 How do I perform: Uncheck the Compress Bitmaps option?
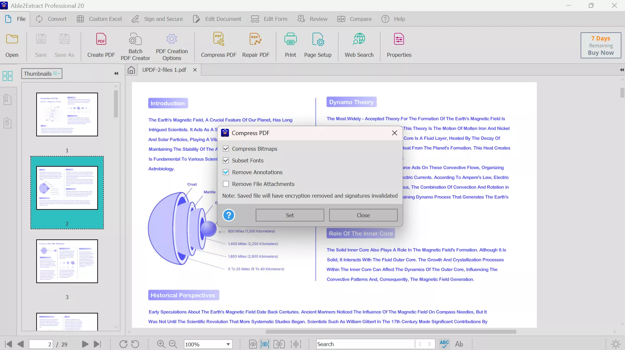click(226, 149)
